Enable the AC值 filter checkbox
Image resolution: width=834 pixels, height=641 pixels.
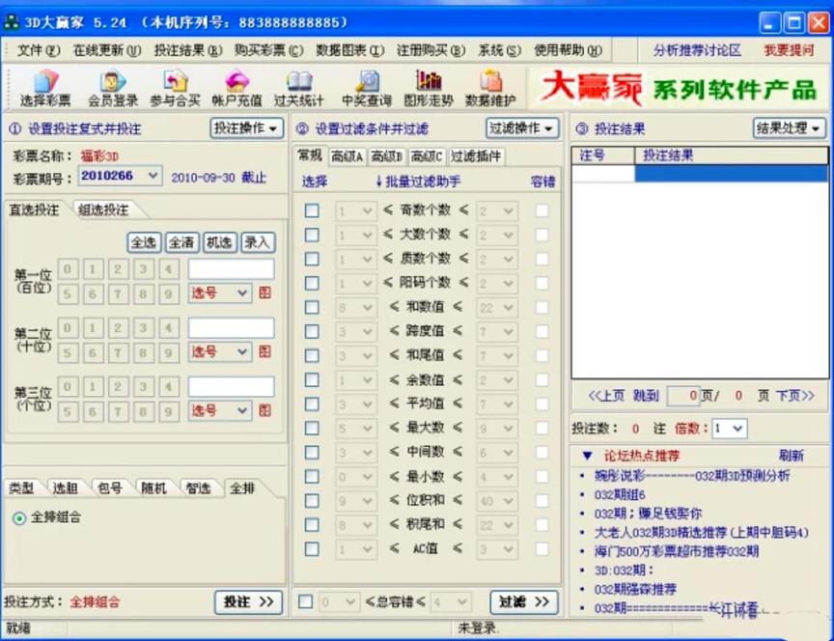point(312,549)
